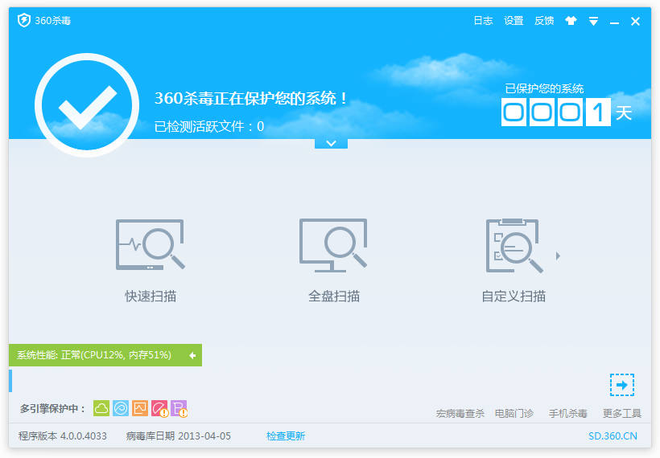The height and width of the screenshot is (458, 660).
Task: Start quick scan via monitor icon
Action: pyautogui.click(x=151, y=244)
